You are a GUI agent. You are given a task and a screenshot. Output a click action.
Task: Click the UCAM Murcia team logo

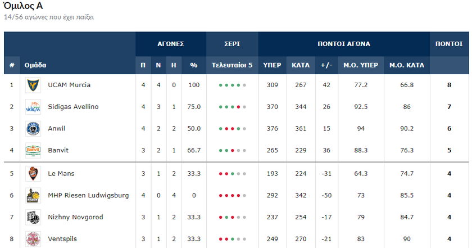(x=33, y=85)
